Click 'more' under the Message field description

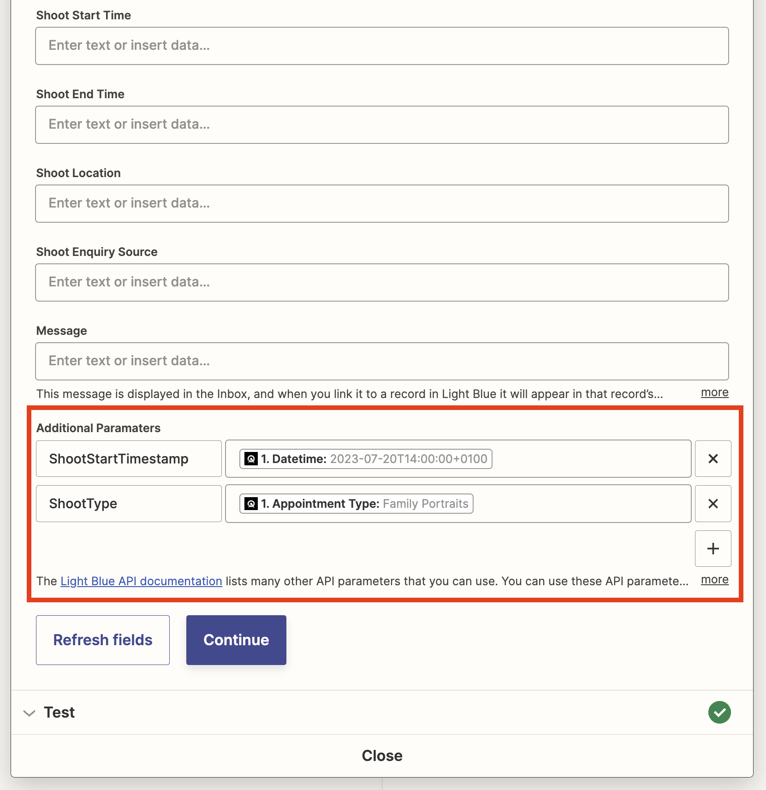[x=714, y=392]
